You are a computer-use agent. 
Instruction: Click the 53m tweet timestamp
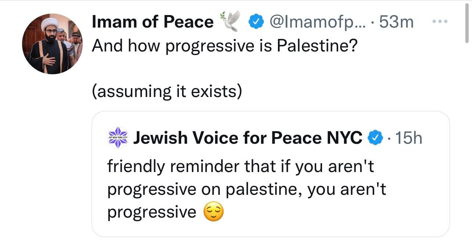396,22
